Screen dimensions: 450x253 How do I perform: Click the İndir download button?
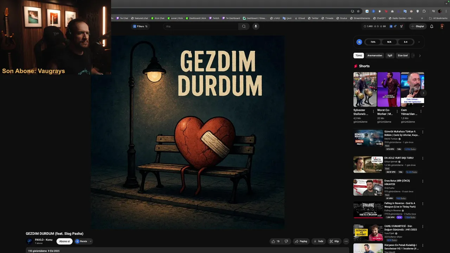pos(319,241)
